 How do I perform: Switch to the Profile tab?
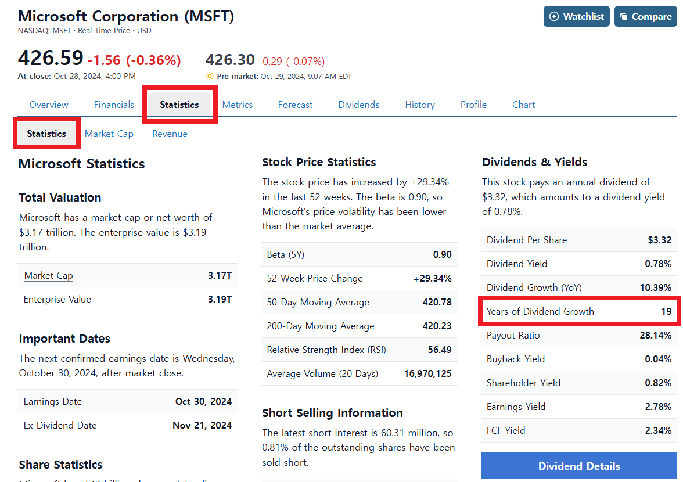click(x=473, y=105)
